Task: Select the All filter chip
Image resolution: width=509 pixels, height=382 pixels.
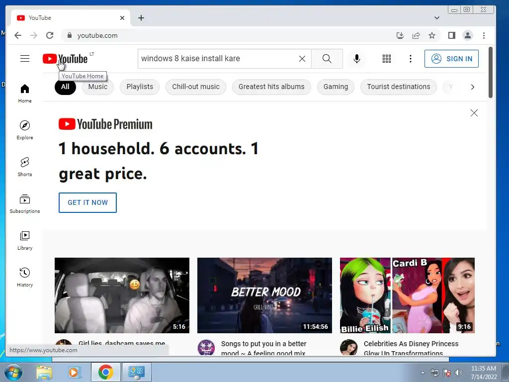Action: click(65, 87)
